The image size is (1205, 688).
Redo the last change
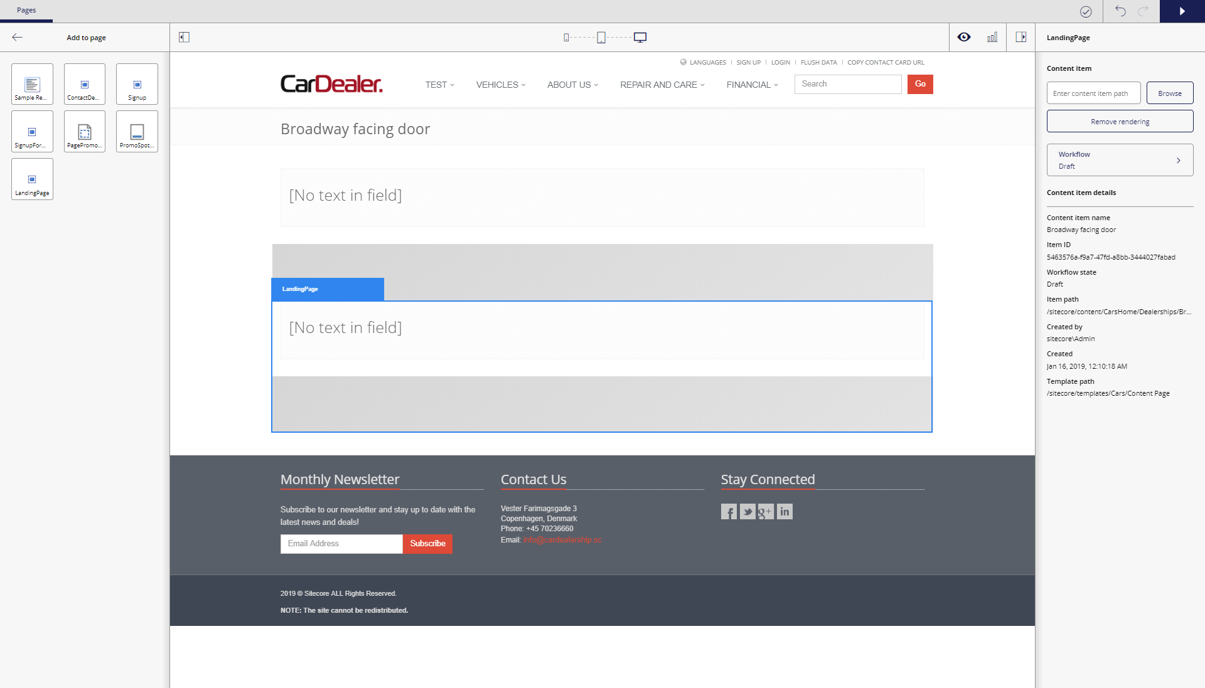(x=1143, y=11)
